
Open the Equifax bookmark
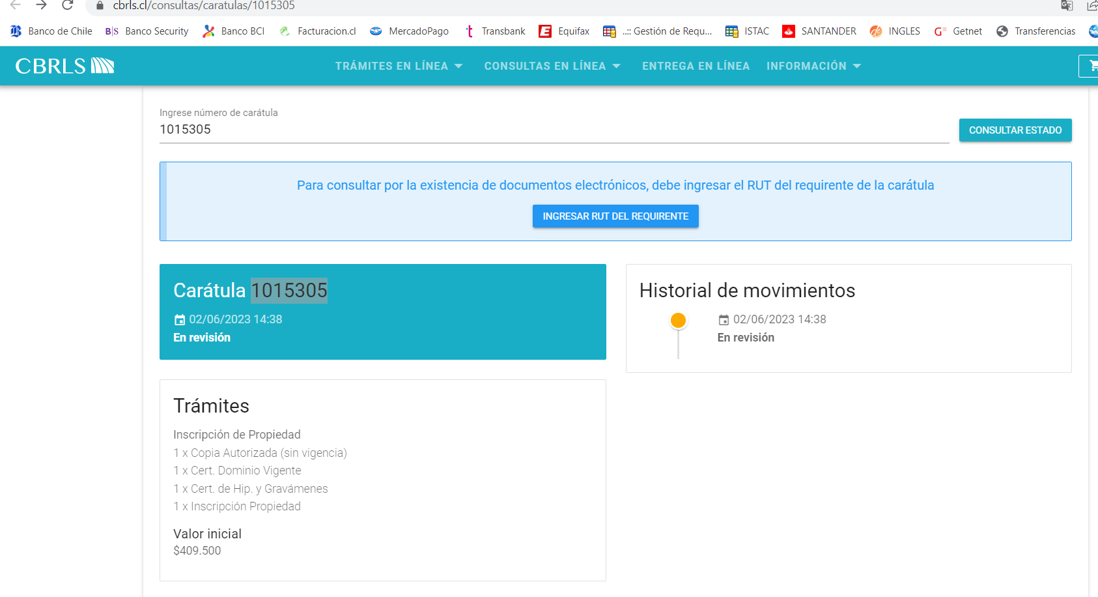(x=564, y=31)
